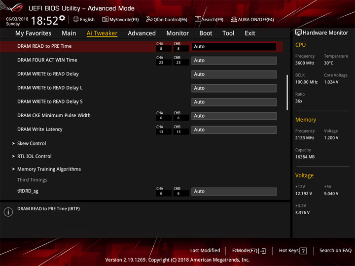This screenshot has height=266, width=355.
Task: Switch to My Favorites tab
Action: pos(34,33)
